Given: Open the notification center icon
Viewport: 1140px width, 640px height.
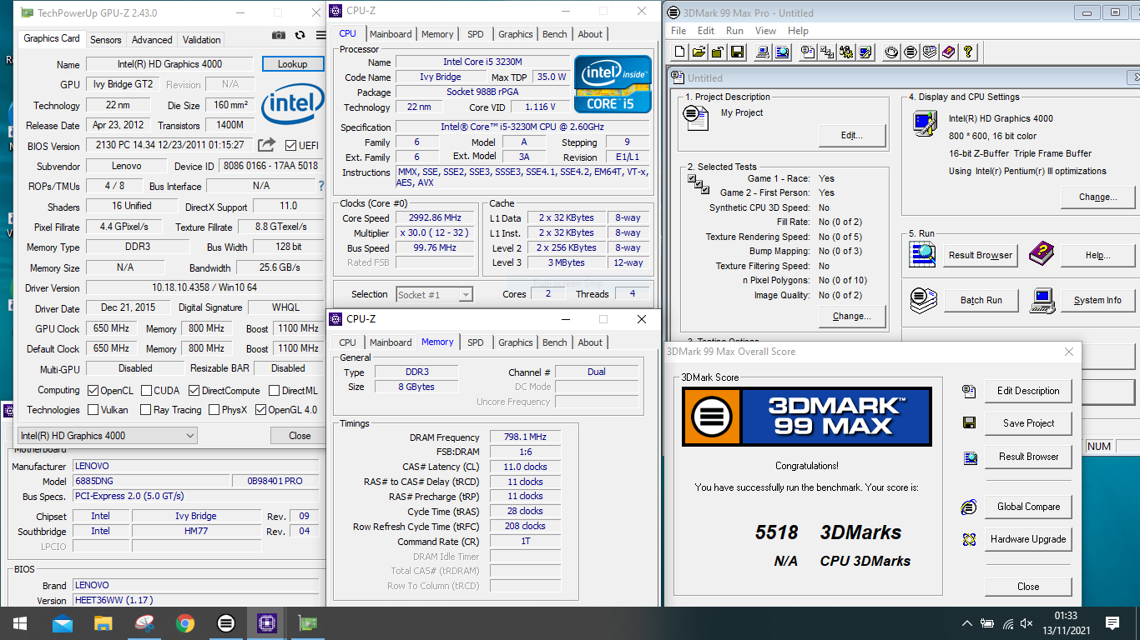Looking at the screenshot, I should pos(1112,622).
